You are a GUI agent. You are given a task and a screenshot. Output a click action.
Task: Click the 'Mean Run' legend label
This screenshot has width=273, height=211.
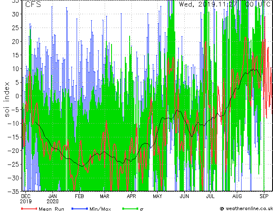tap(52, 209)
